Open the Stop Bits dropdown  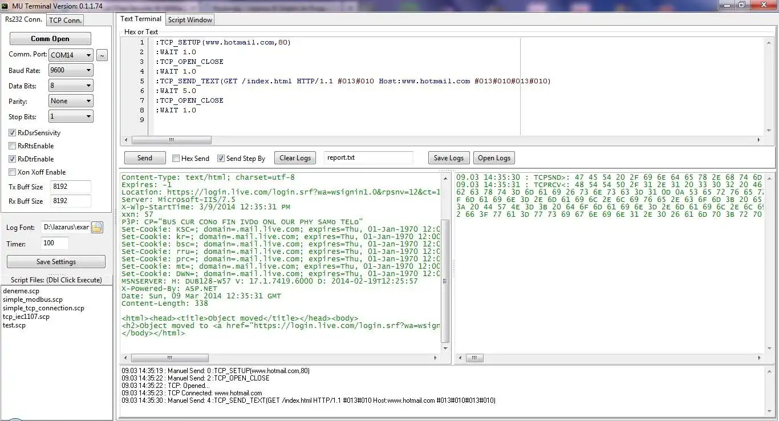tap(71, 116)
